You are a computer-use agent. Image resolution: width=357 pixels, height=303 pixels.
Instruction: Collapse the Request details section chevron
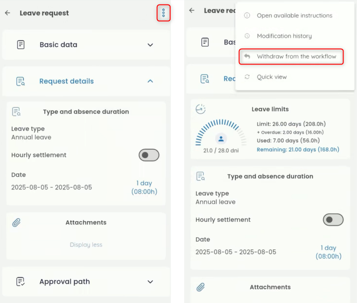tap(150, 81)
